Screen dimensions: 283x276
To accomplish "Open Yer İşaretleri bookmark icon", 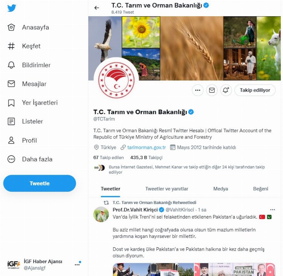I will click(x=11, y=103).
